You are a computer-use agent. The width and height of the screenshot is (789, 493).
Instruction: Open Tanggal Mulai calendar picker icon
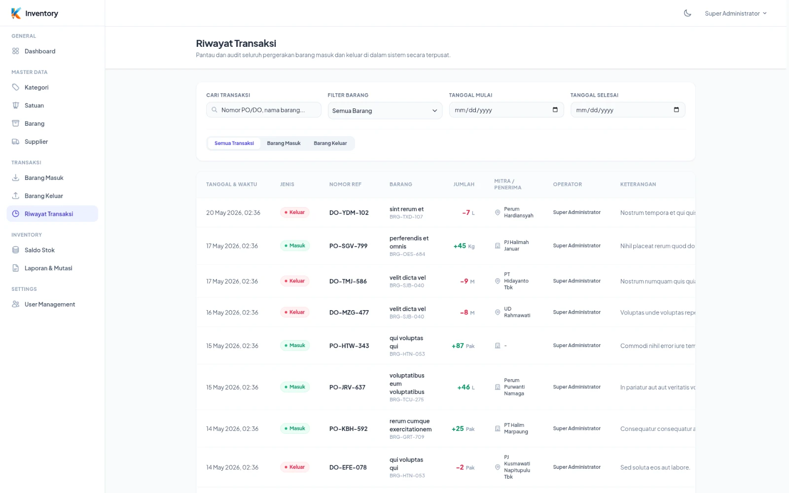[x=555, y=110]
